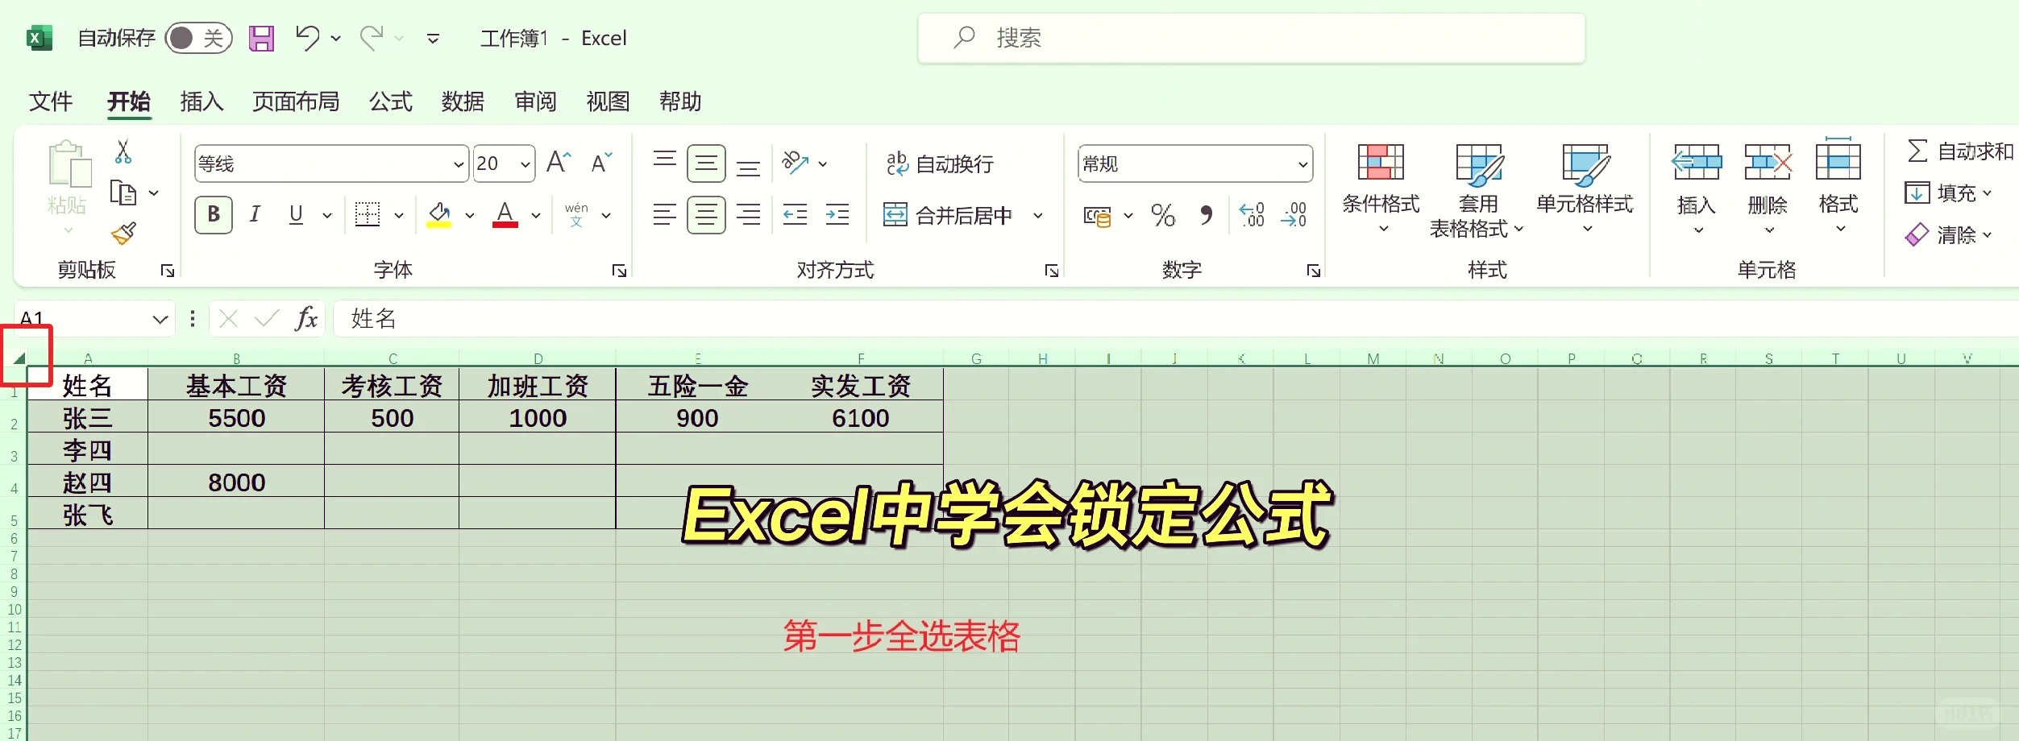Toggle middle vertical alignment
Screen dimensions: 2019x741
tap(706, 164)
